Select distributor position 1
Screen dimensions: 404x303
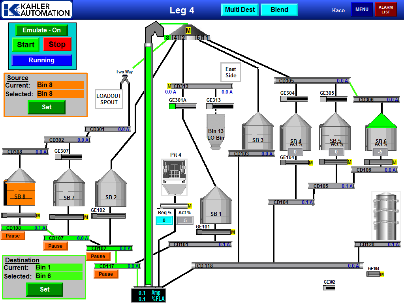pyautogui.click(x=207, y=38)
